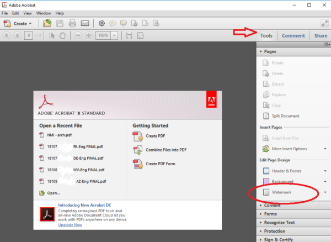Click the Create PDF icon
This screenshot has height=242, width=331.
click(x=137, y=136)
